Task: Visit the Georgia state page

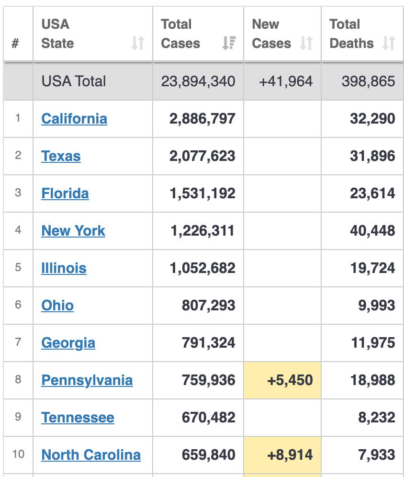Action: tap(68, 343)
